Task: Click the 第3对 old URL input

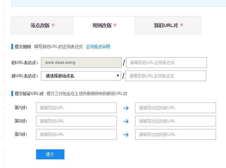Action: [76, 135]
